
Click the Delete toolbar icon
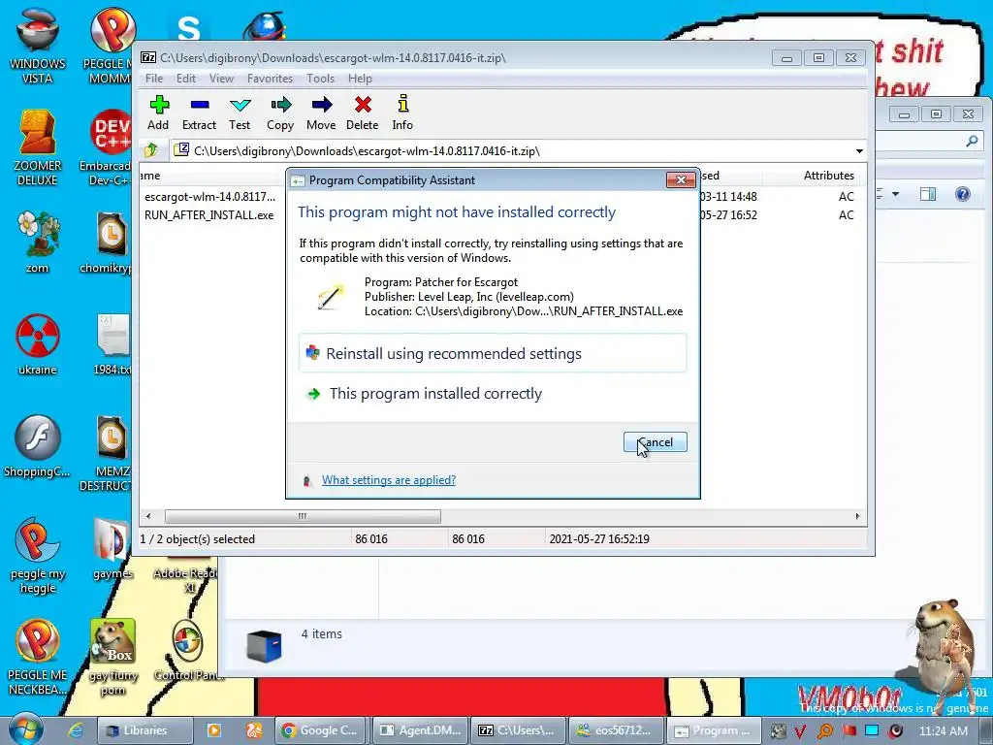363,113
